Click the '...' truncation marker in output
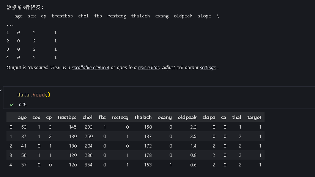Screen dimensions: 315x177 (x=10, y=25)
